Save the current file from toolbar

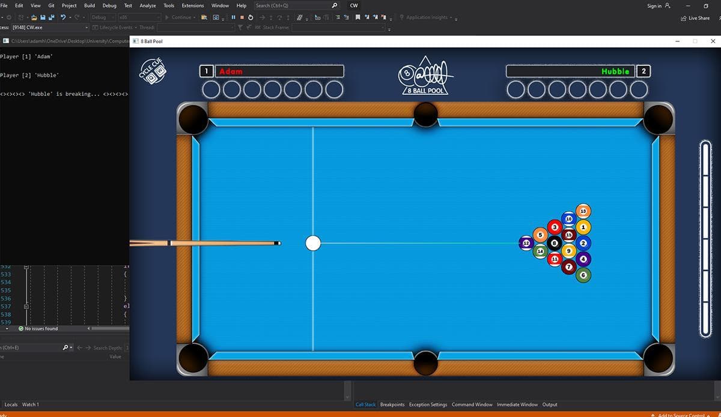coord(43,17)
